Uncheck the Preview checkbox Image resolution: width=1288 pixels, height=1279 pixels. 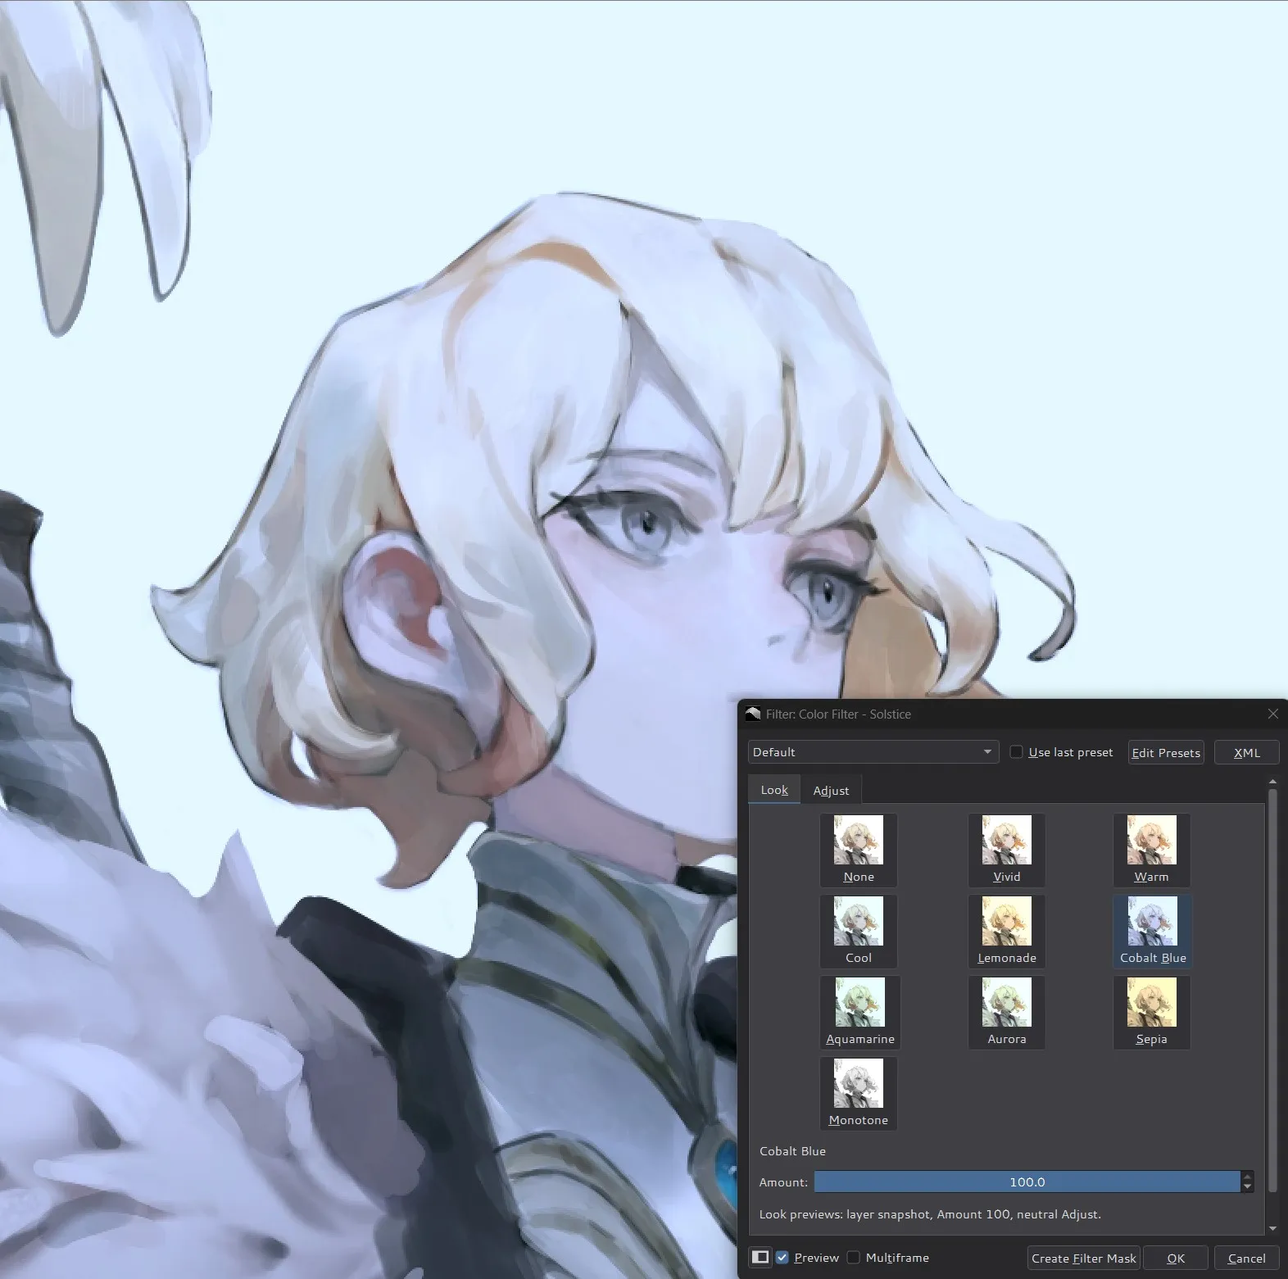click(782, 1257)
